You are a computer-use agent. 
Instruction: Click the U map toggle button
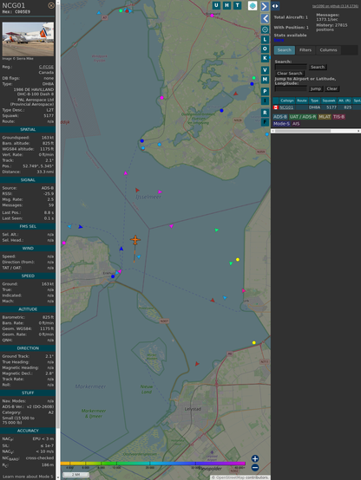[217, 5]
